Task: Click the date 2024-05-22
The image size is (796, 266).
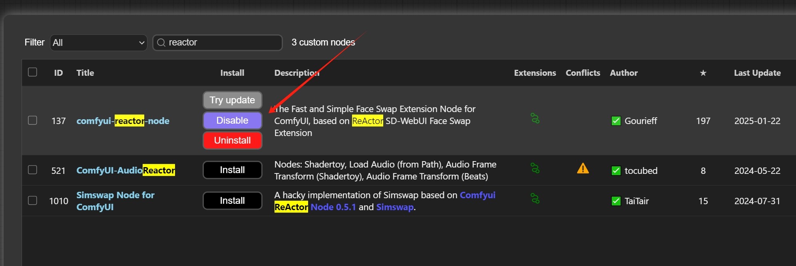Action: pyautogui.click(x=757, y=171)
